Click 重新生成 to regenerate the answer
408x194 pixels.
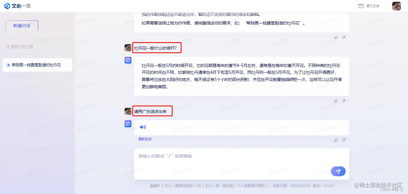[x=145, y=139]
